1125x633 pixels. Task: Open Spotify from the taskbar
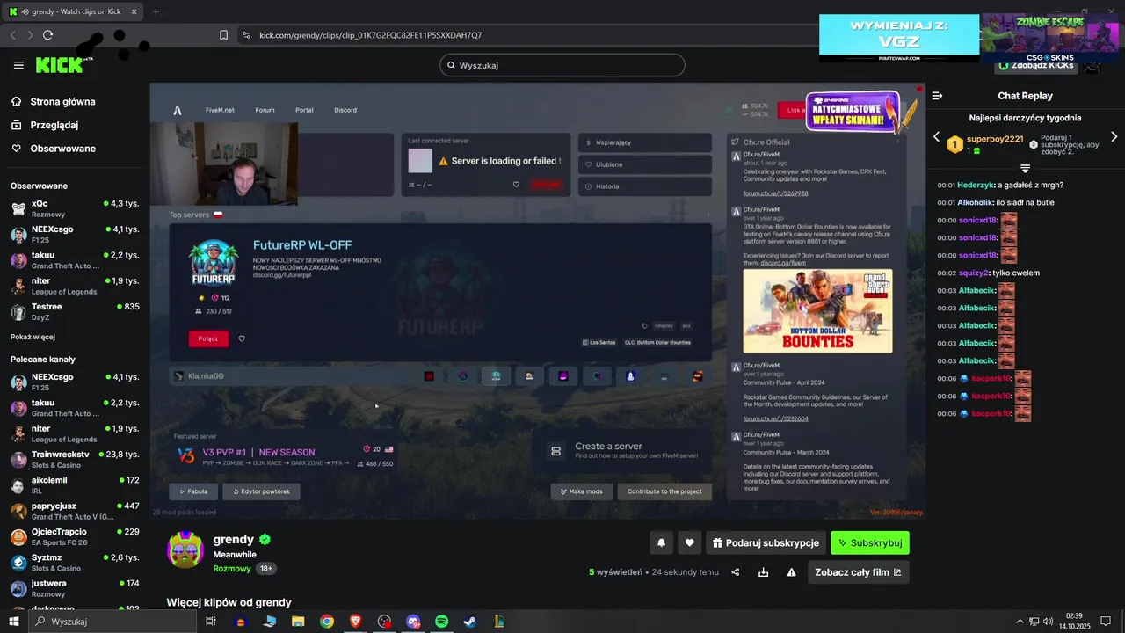click(x=441, y=622)
